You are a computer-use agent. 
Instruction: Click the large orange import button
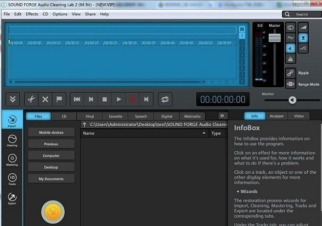(x=53, y=212)
